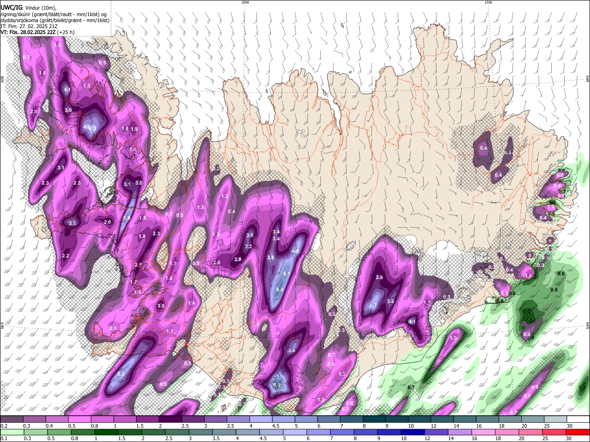
Task: Select the pale green lower legend swatch labeled 0.1
Action: [x=12, y=432]
